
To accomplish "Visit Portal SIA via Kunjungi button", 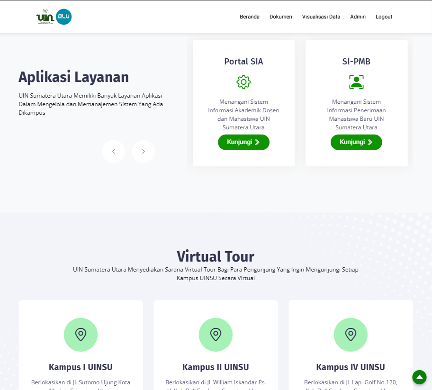I will 243,142.
